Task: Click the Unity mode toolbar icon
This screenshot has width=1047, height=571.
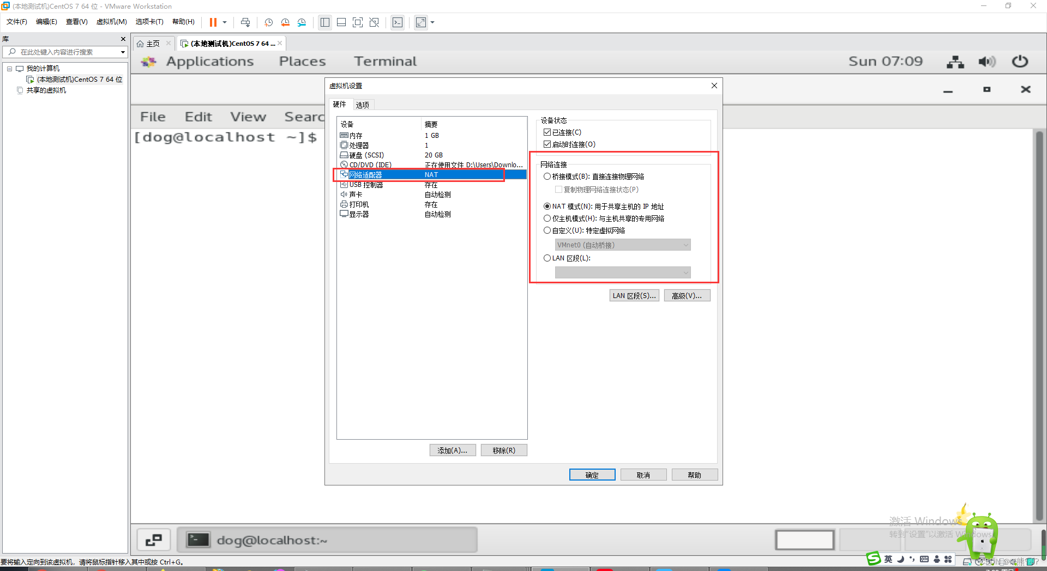Action: [374, 22]
